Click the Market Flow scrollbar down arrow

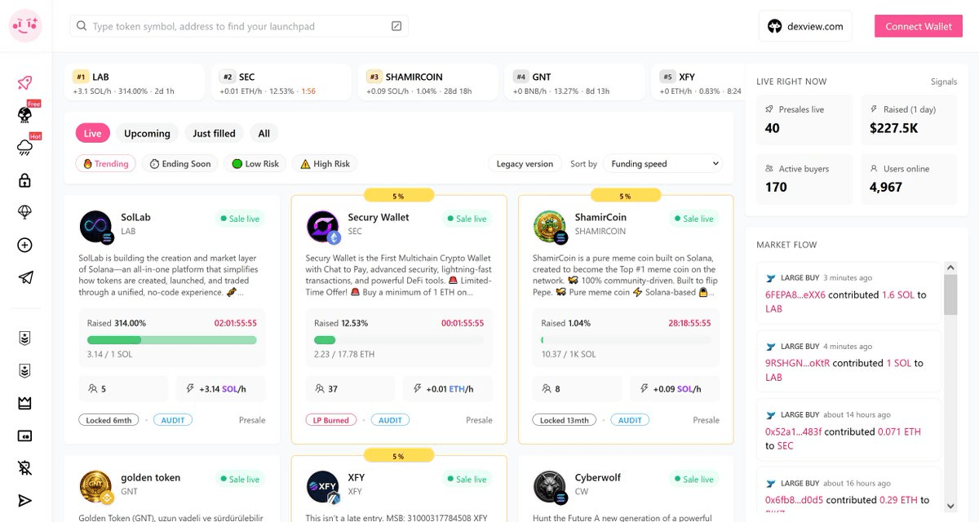950,506
